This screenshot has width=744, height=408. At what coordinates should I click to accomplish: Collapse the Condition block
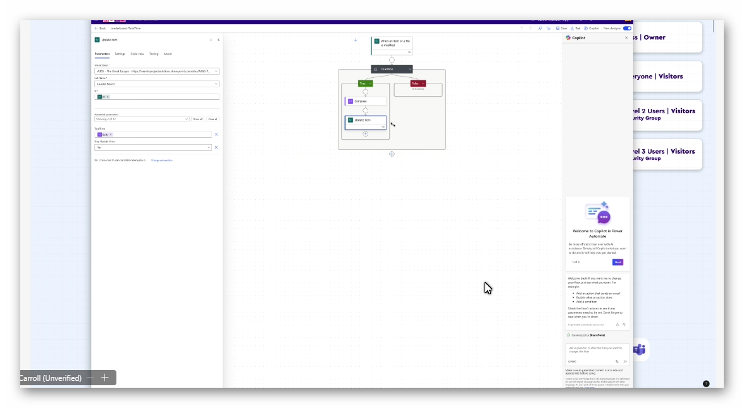(410, 70)
